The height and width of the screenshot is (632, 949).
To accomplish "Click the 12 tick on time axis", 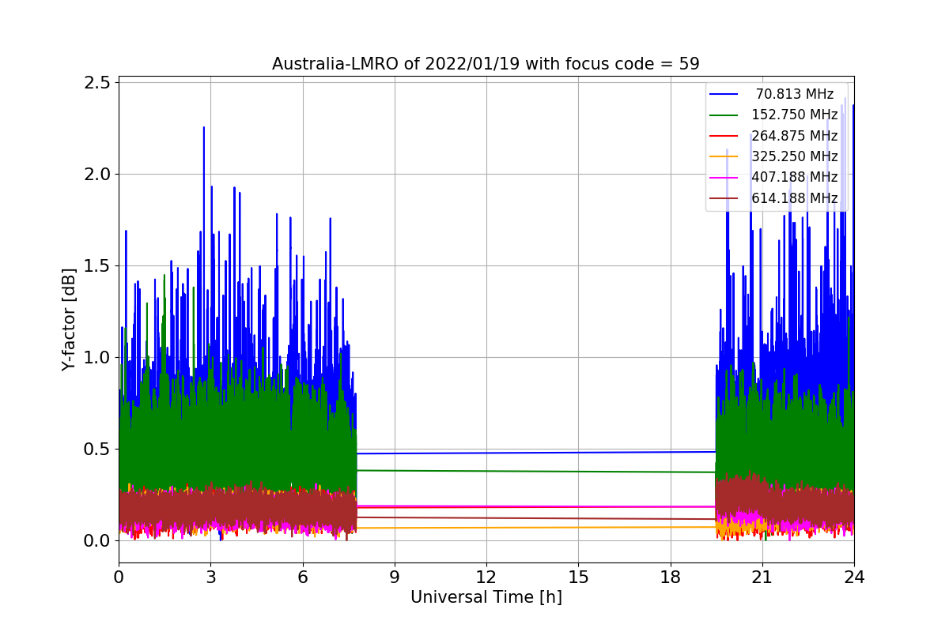I will [486, 577].
